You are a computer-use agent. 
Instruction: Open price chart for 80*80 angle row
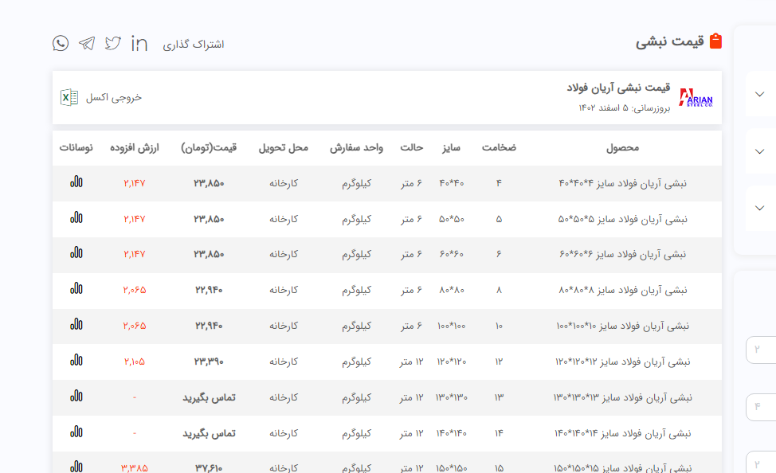[x=76, y=289]
